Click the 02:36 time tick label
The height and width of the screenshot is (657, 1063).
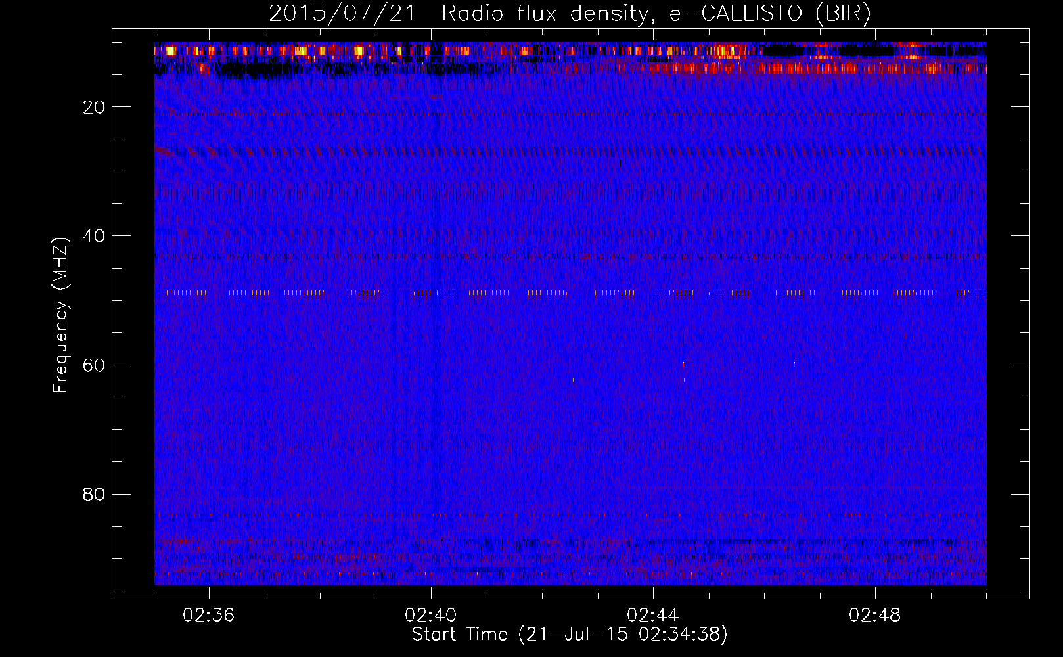coord(208,616)
